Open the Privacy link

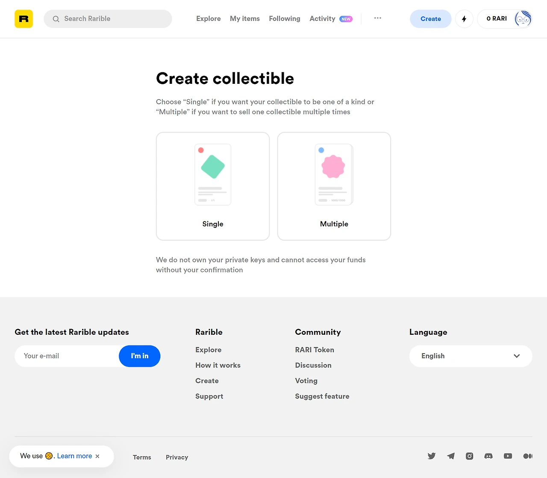coord(177,457)
